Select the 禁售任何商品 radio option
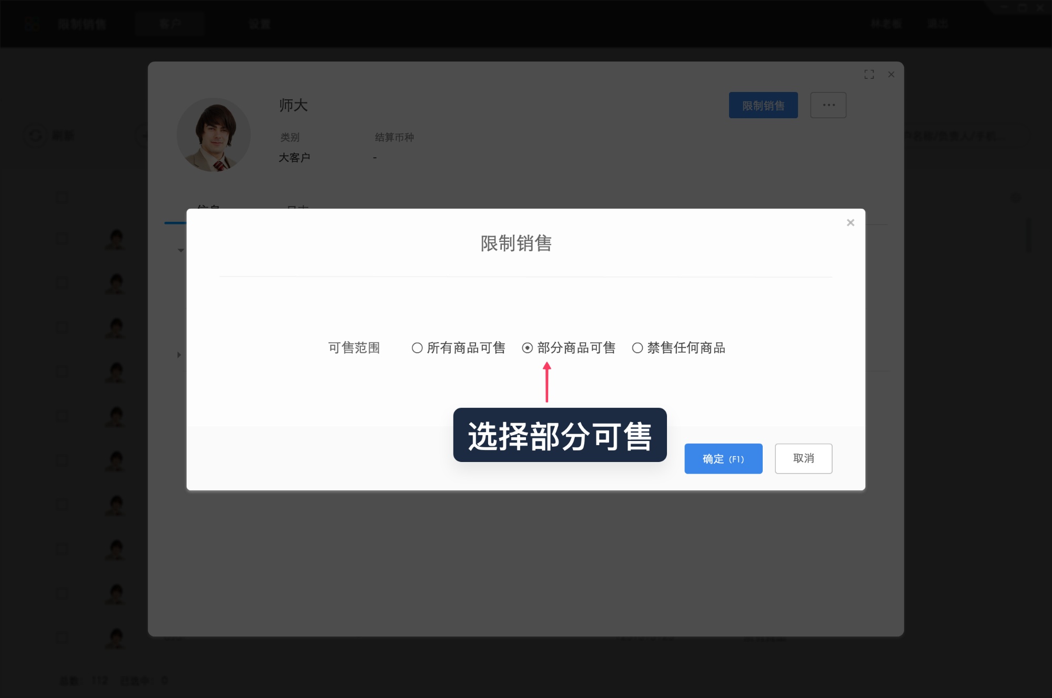This screenshot has height=698, width=1052. 638,347
